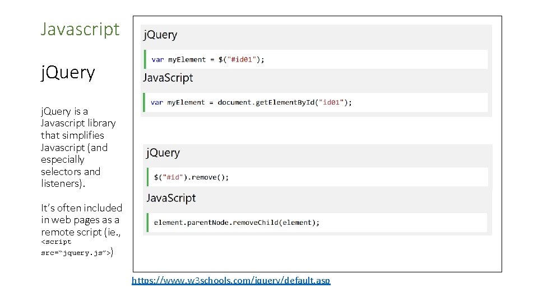Click the j.Query heading above the remove() code

click(163, 153)
